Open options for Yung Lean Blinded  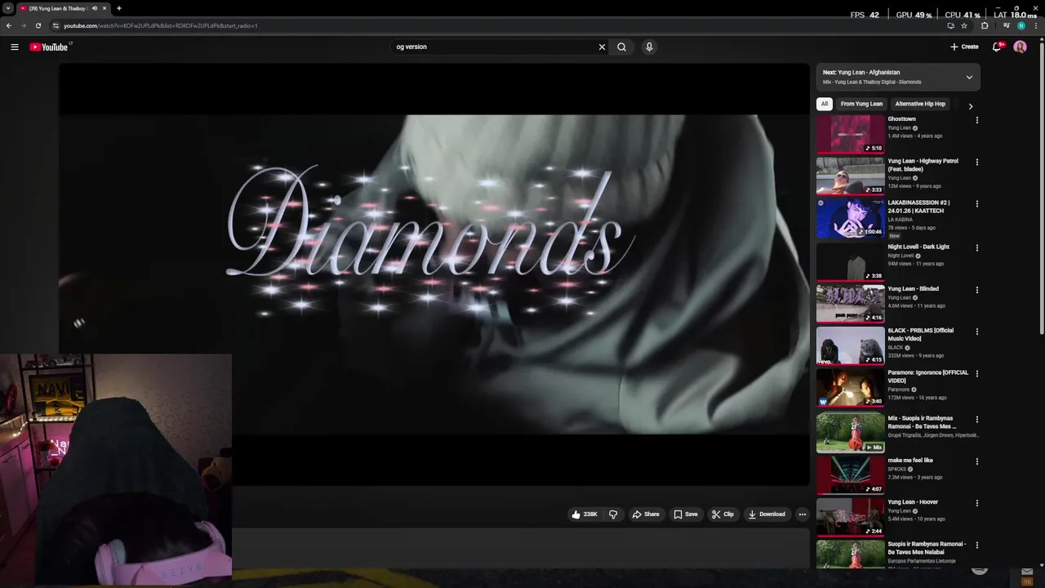[x=976, y=289]
